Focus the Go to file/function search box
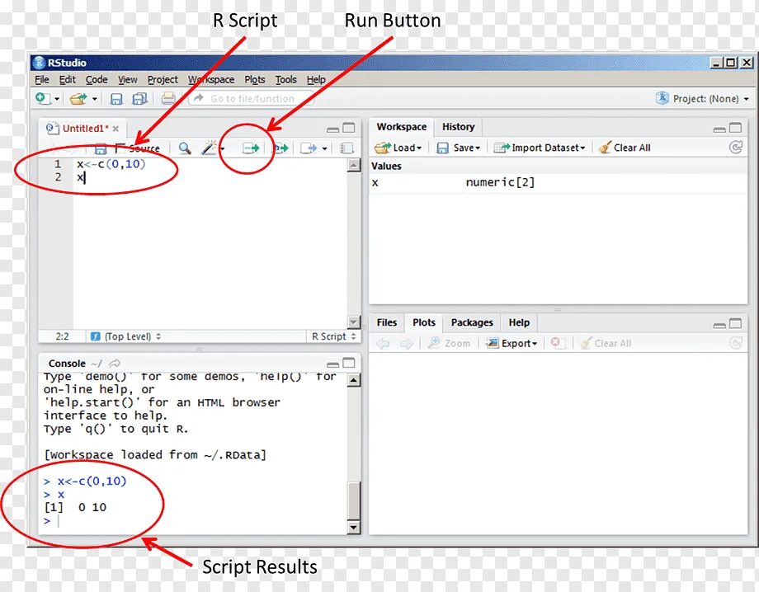Image resolution: width=759 pixels, height=592 pixels. coord(252,99)
